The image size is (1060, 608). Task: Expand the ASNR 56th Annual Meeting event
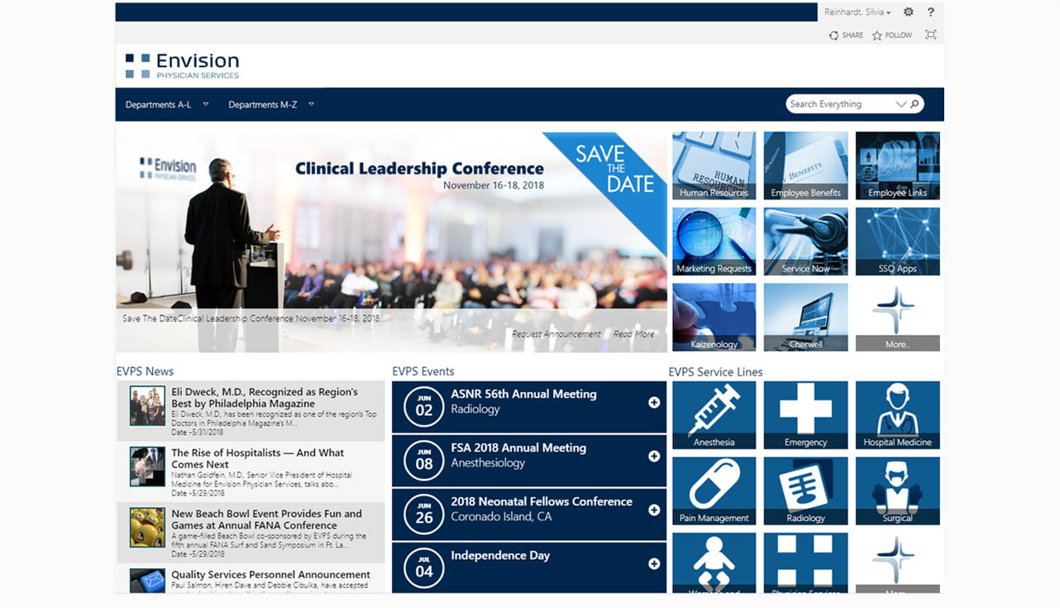(654, 403)
